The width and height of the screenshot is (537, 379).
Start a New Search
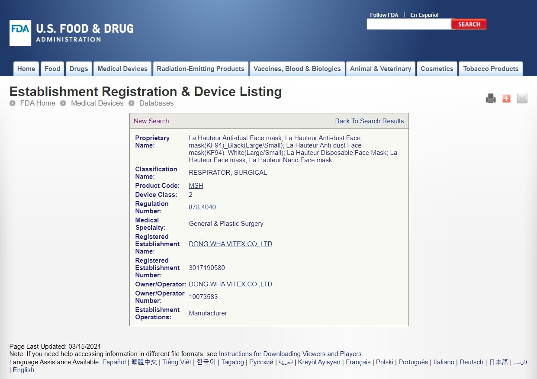click(x=151, y=121)
